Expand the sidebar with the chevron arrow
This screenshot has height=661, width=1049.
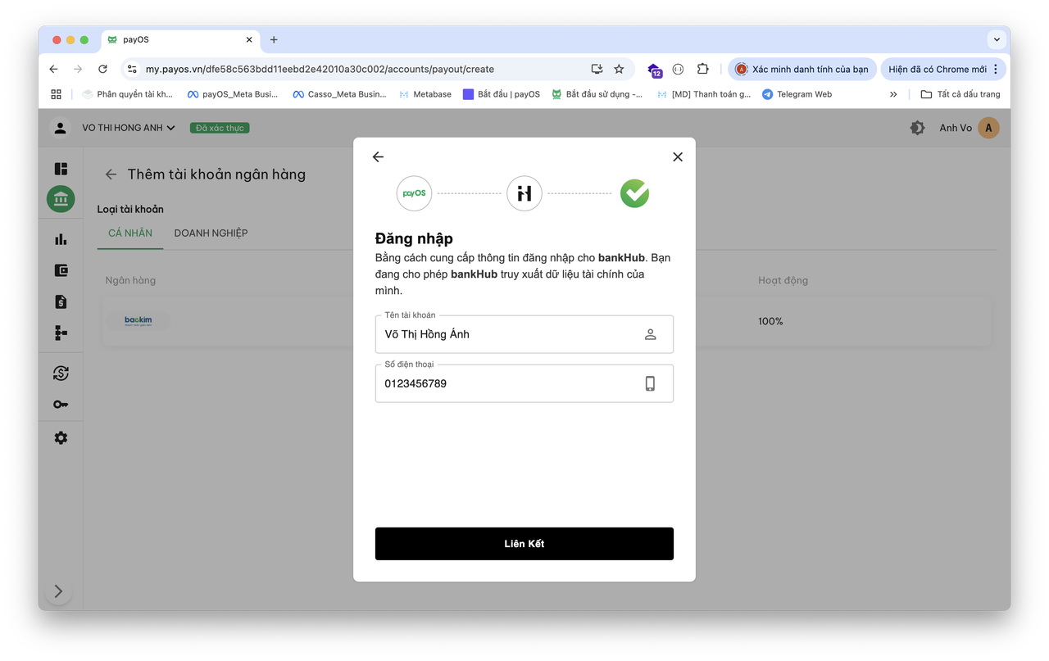(x=58, y=591)
